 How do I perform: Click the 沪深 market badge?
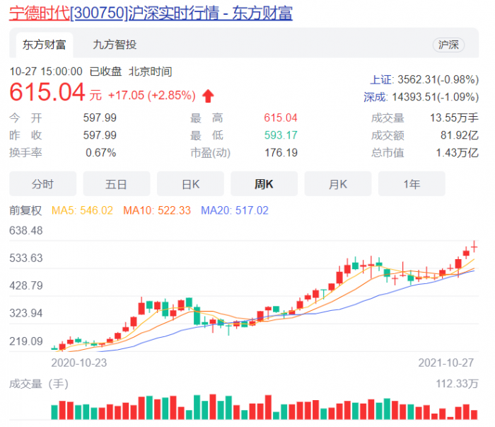click(x=448, y=45)
